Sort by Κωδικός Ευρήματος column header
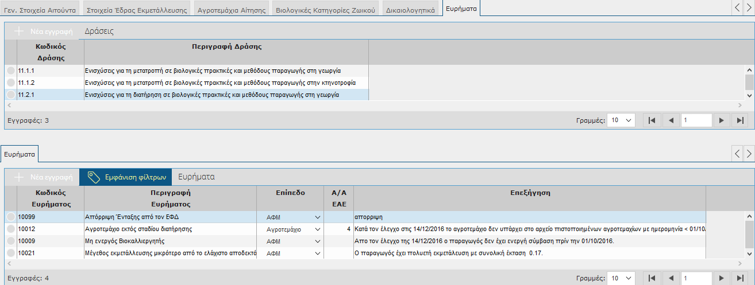Viewport: 755px width, 285px height. click(x=51, y=198)
